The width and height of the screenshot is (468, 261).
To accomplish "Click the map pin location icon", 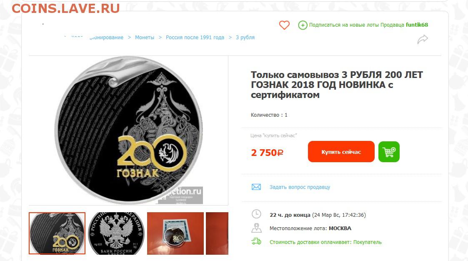I will pyautogui.click(x=256, y=228).
